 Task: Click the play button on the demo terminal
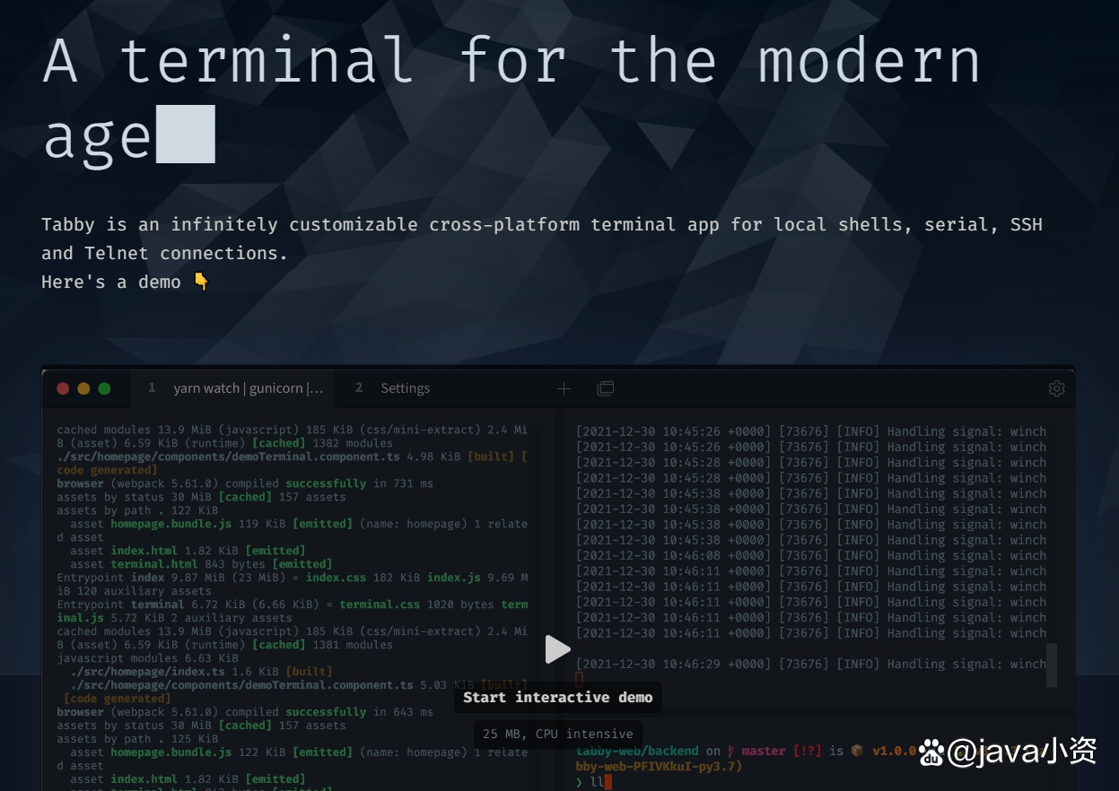(557, 649)
